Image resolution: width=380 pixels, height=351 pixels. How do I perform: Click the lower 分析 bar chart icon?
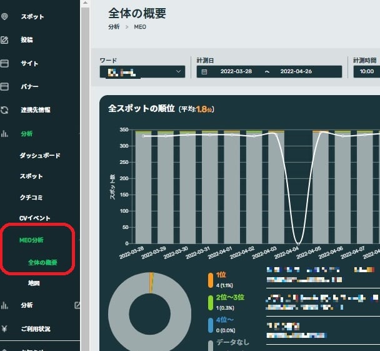(x=4, y=305)
